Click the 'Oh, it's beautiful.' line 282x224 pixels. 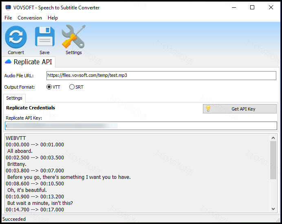(27, 190)
